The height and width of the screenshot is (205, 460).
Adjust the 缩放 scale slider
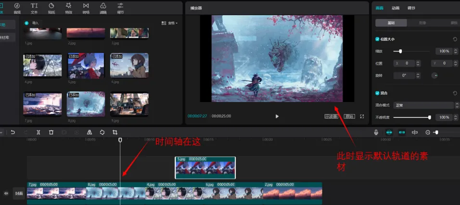point(411,51)
